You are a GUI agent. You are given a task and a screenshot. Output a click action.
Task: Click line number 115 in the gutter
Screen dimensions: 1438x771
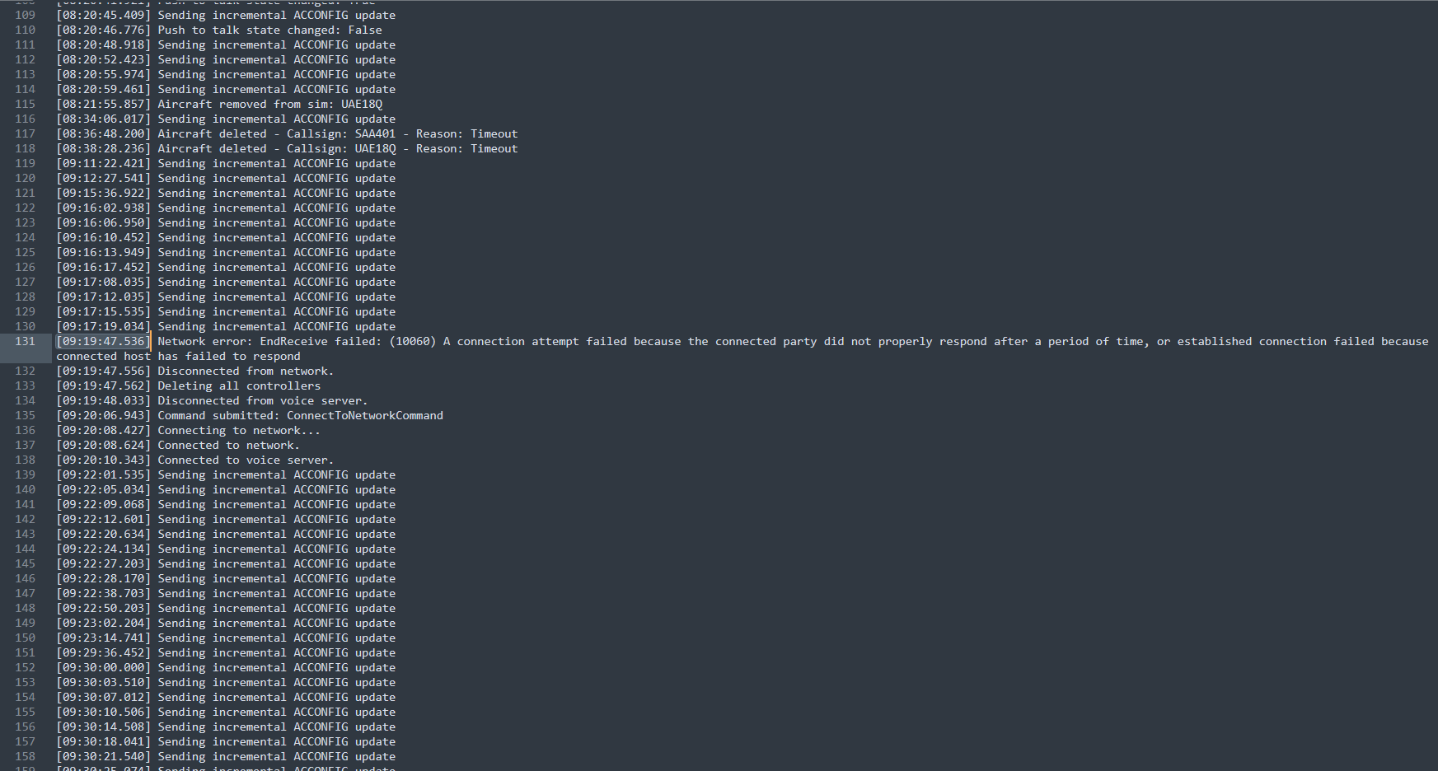point(26,104)
